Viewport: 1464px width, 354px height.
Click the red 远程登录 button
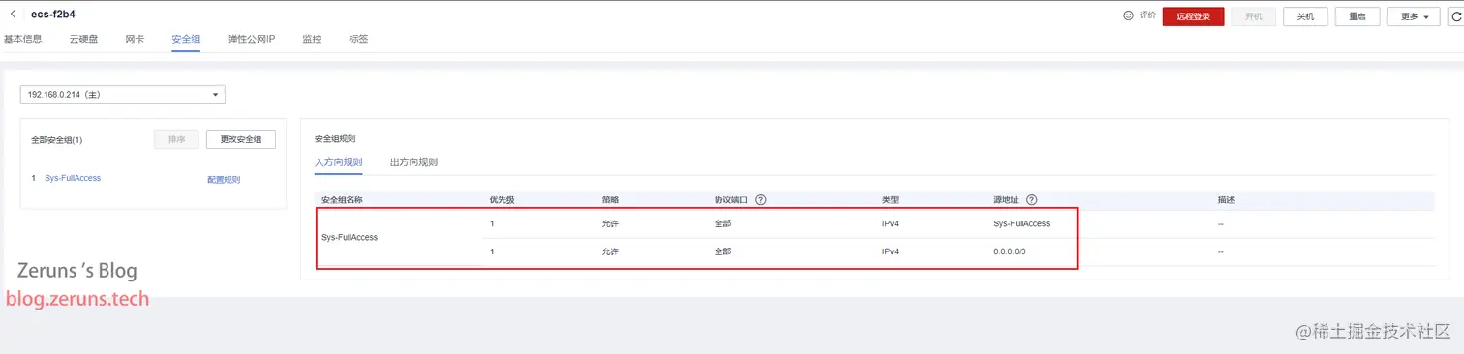click(x=1194, y=16)
